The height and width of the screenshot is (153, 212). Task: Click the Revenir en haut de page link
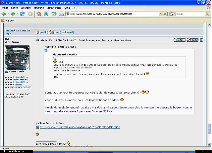(x=17, y=32)
